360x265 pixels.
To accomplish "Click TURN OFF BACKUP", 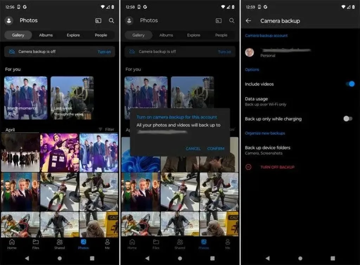I will click(x=277, y=167).
